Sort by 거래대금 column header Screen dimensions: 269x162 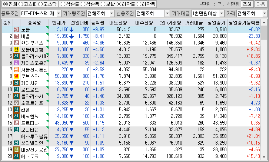coord(194,23)
